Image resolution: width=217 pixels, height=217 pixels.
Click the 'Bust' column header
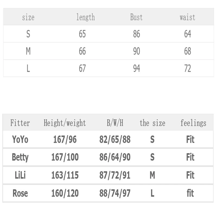tap(136, 17)
